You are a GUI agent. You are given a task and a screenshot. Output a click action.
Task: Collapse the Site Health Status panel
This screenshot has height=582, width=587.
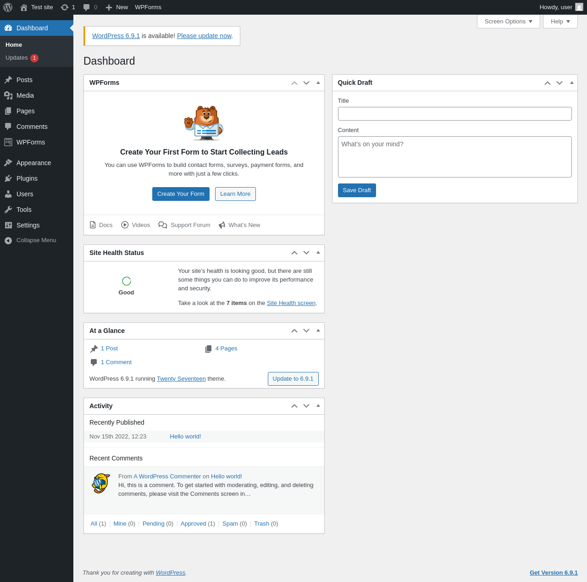pos(318,253)
